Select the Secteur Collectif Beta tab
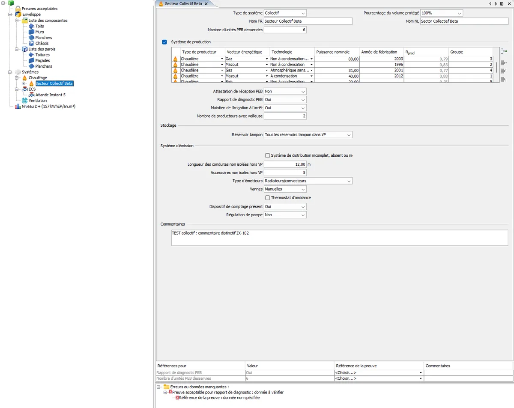The width and height of the screenshot is (514, 408). pyautogui.click(x=183, y=3)
